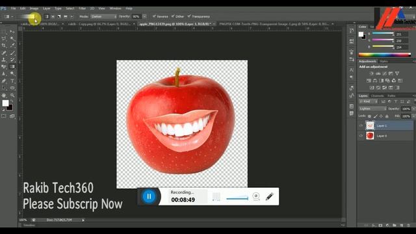Open the status bar Doc info arrow
This screenshot has height=234, width=416.
[x=83, y=220]
